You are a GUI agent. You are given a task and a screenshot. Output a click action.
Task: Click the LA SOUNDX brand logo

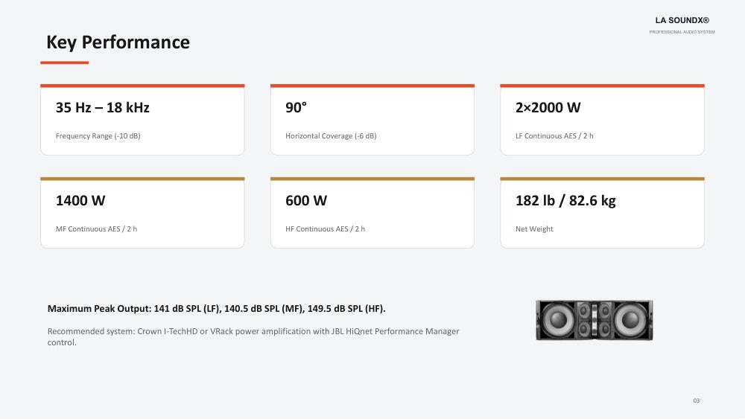[x=682, y=20]
